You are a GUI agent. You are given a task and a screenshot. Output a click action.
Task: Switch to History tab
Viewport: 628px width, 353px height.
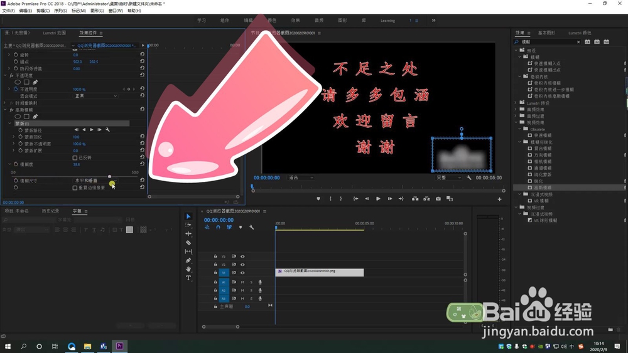coord(50,211)
